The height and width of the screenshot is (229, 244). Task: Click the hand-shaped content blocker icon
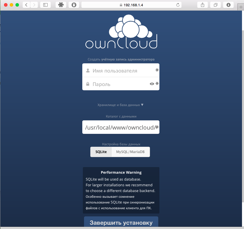pos(74,5)
